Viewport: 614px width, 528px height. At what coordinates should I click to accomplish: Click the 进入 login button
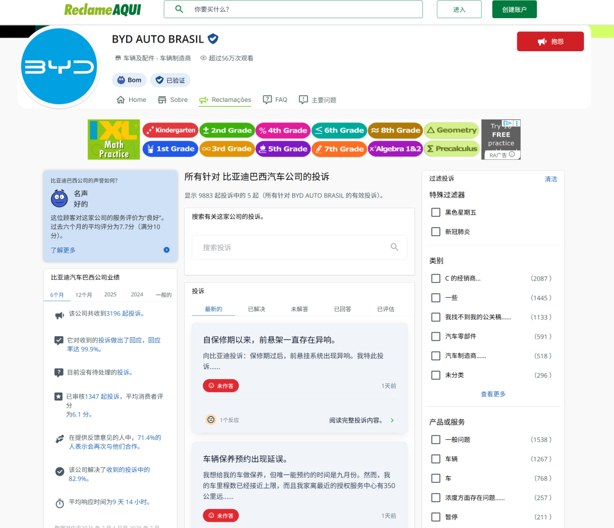pos(459,10)
